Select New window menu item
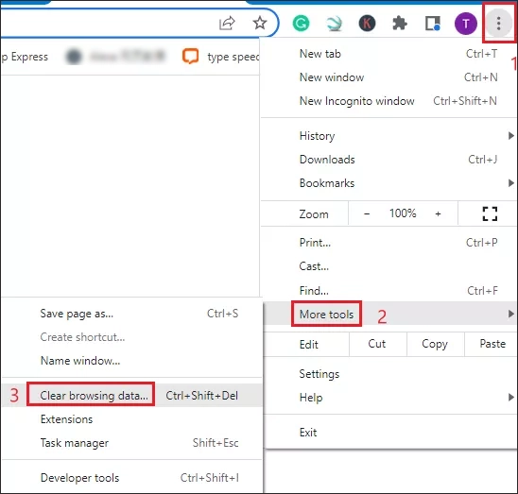Screen dimensions: 518x494 (x=388, y=77)
